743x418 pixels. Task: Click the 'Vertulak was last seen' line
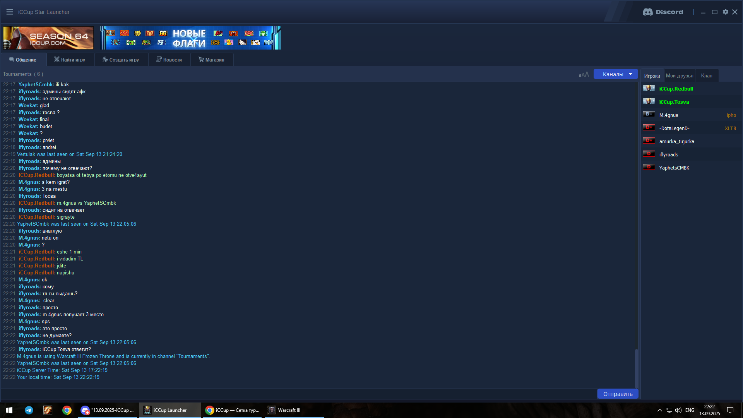[x=70, y=154]
